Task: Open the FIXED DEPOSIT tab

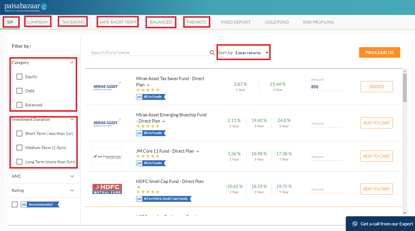Action: 236,22
